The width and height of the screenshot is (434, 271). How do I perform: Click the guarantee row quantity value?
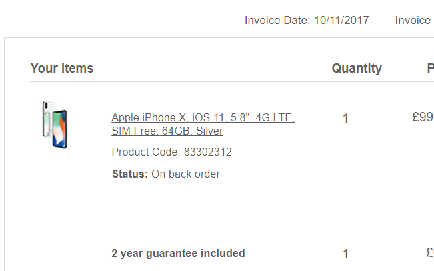pos(345,254)
